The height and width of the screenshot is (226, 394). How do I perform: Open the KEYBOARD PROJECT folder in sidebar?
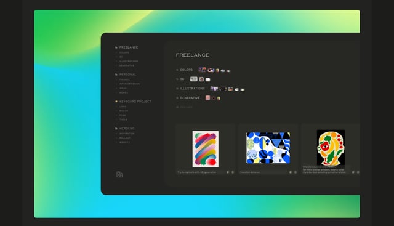pyautogui.click(x=135, y=102)
